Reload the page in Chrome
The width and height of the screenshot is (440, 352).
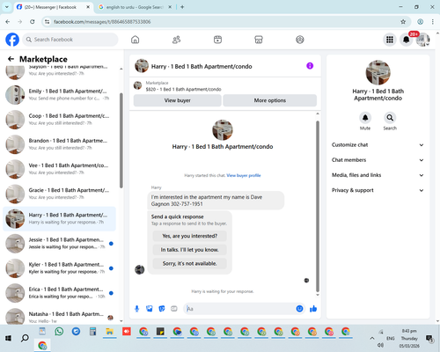pos(33,22)
